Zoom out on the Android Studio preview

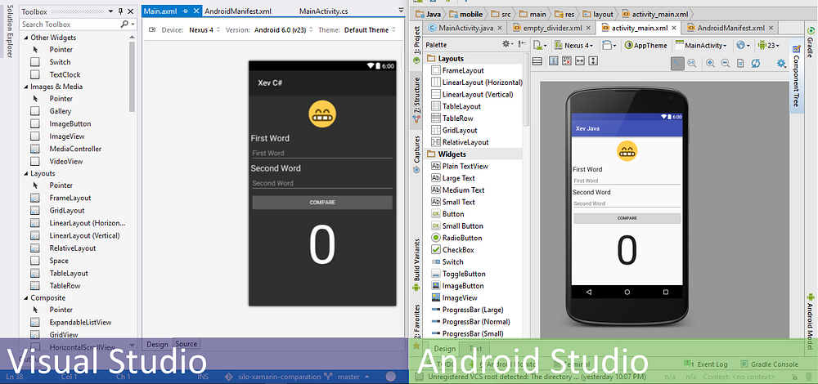725,63
